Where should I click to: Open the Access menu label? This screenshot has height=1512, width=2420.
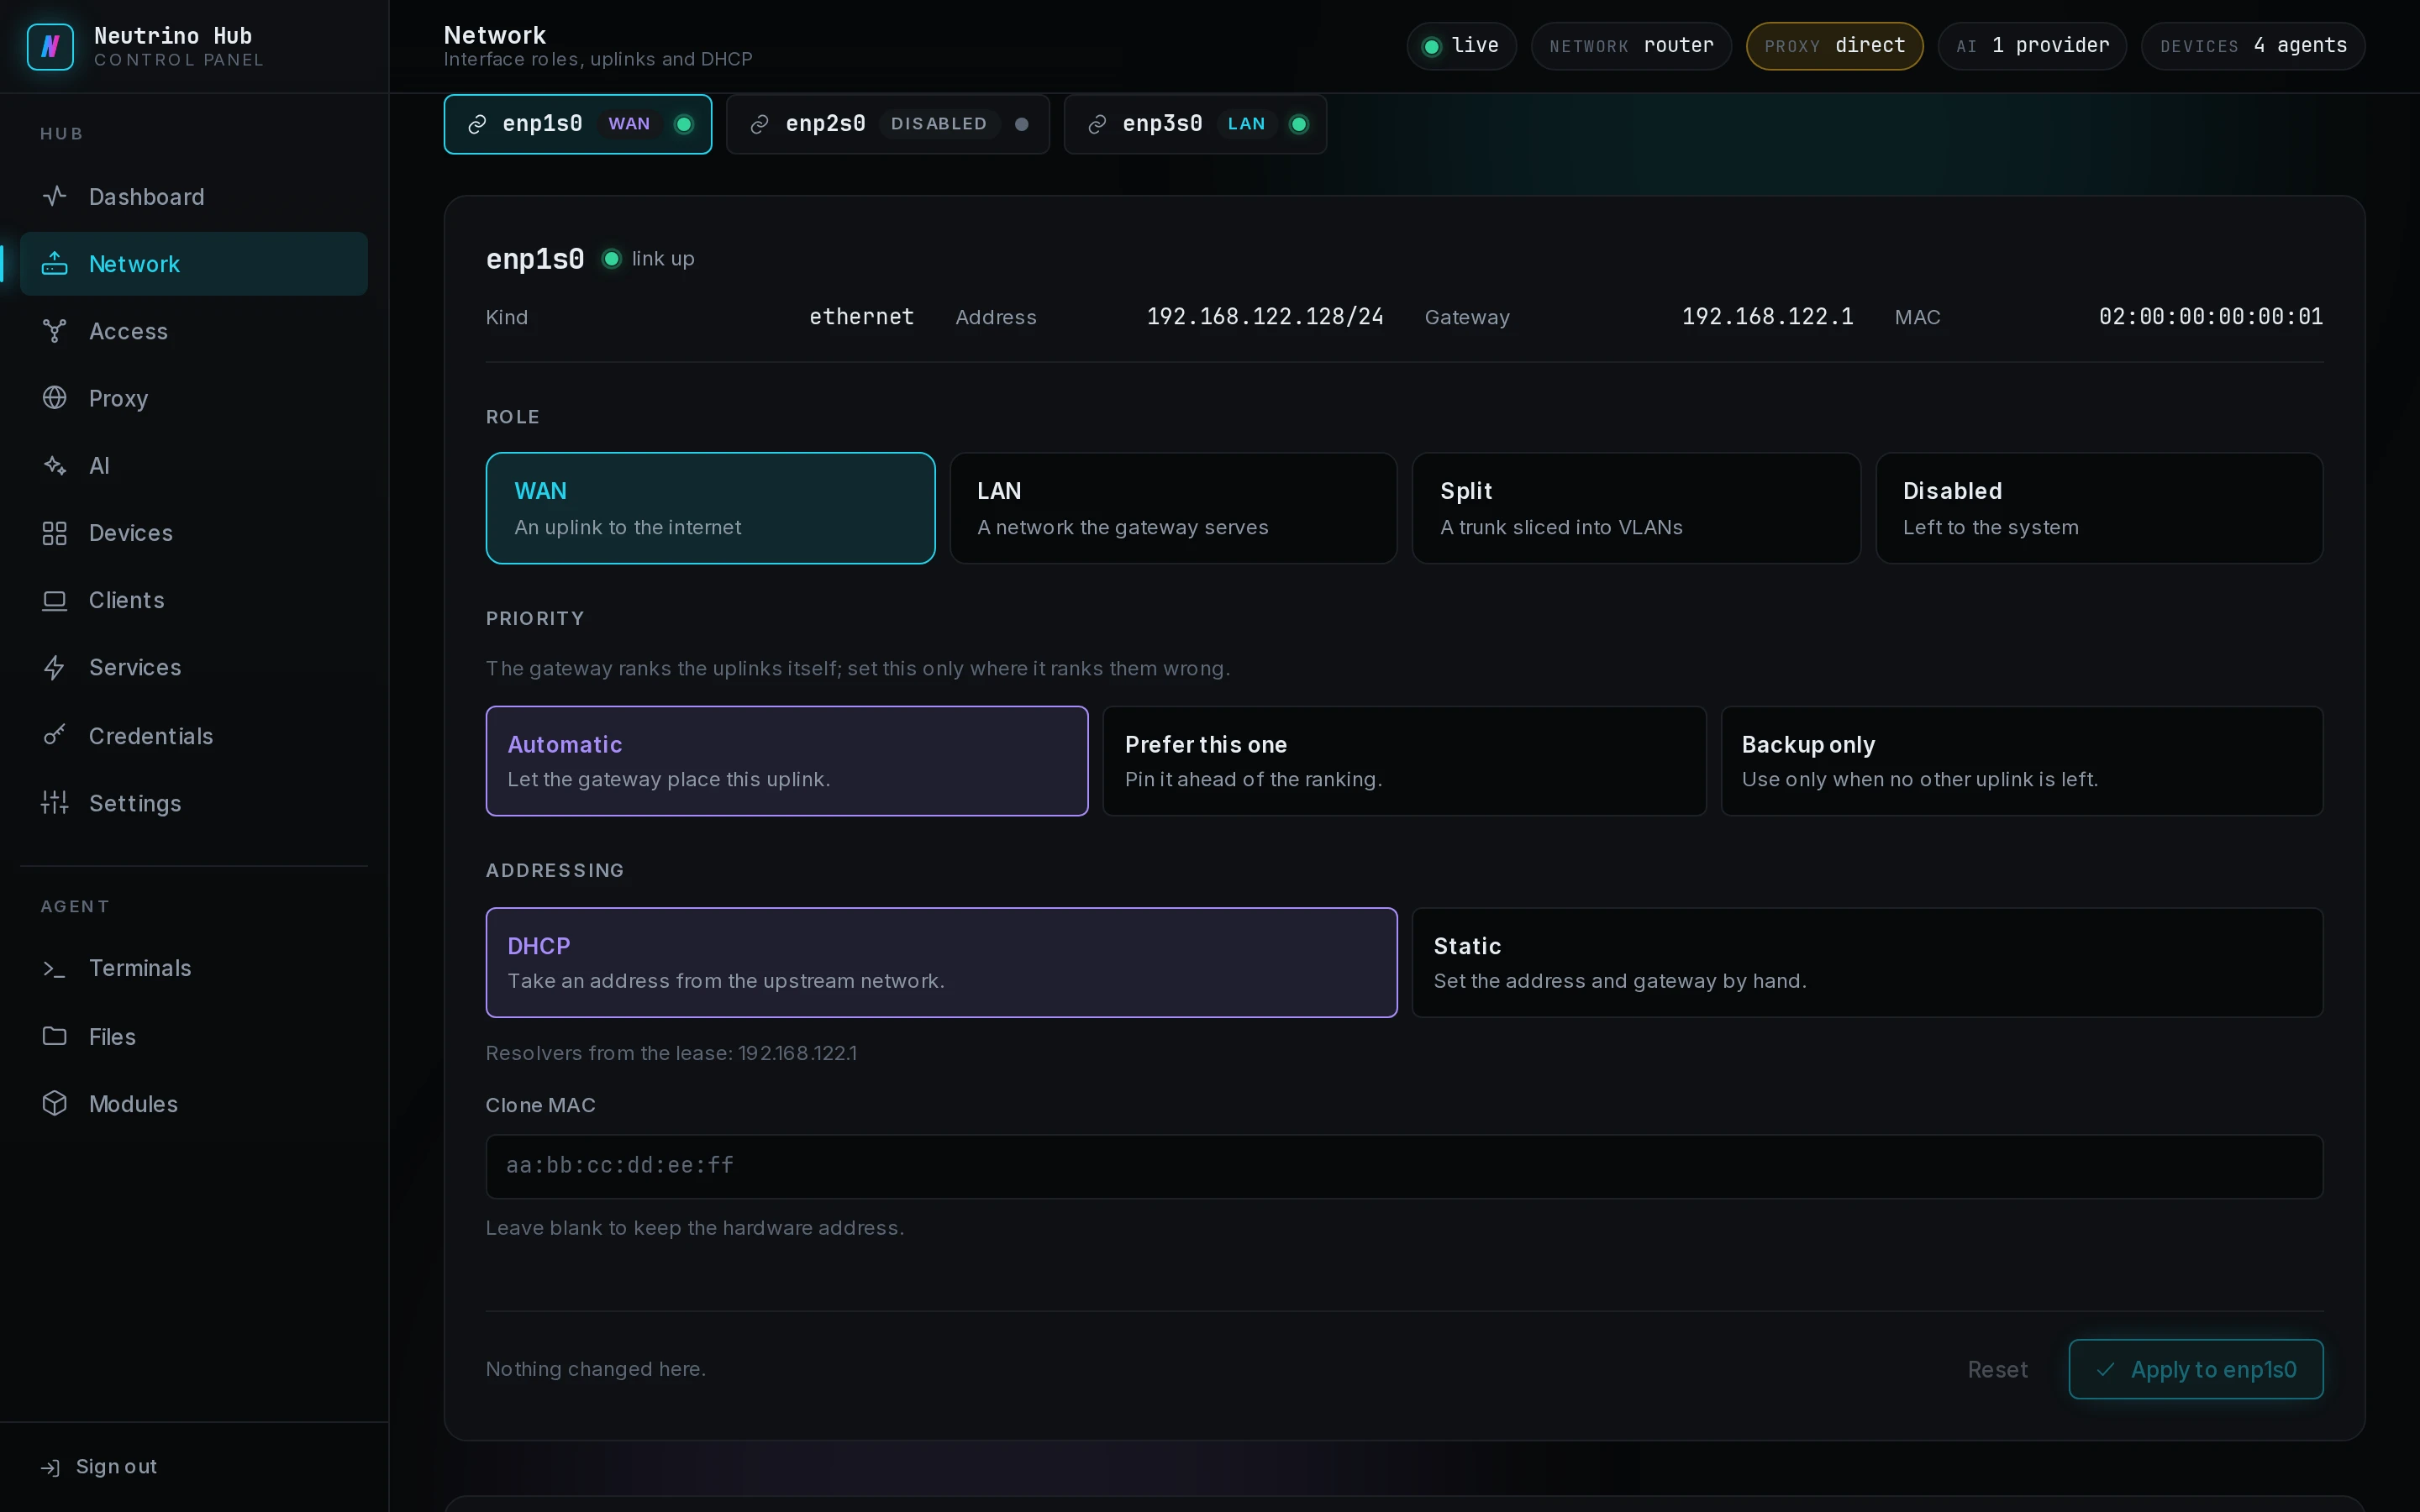[x=128, y=331]
